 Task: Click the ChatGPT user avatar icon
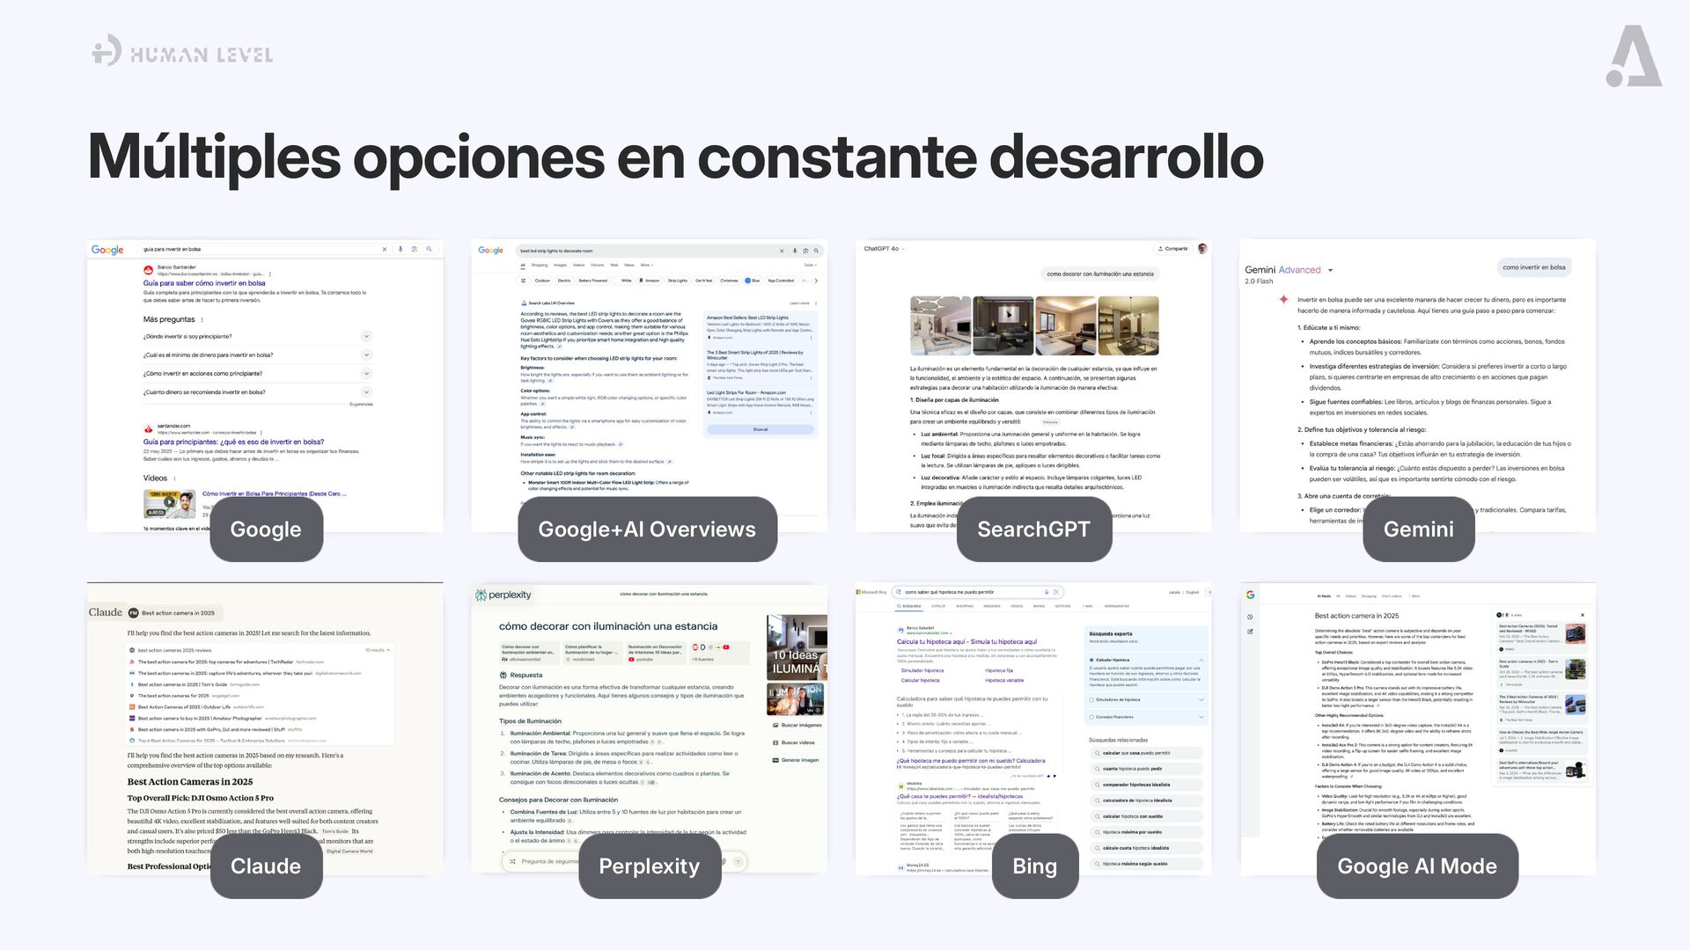pos(1202,249)
